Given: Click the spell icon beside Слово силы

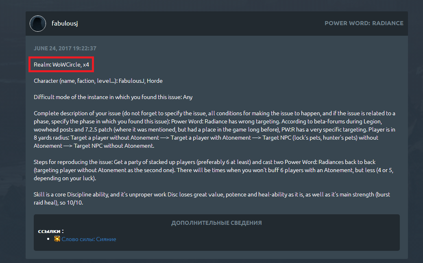Looking at the screenshot, I should coord(57,239).
